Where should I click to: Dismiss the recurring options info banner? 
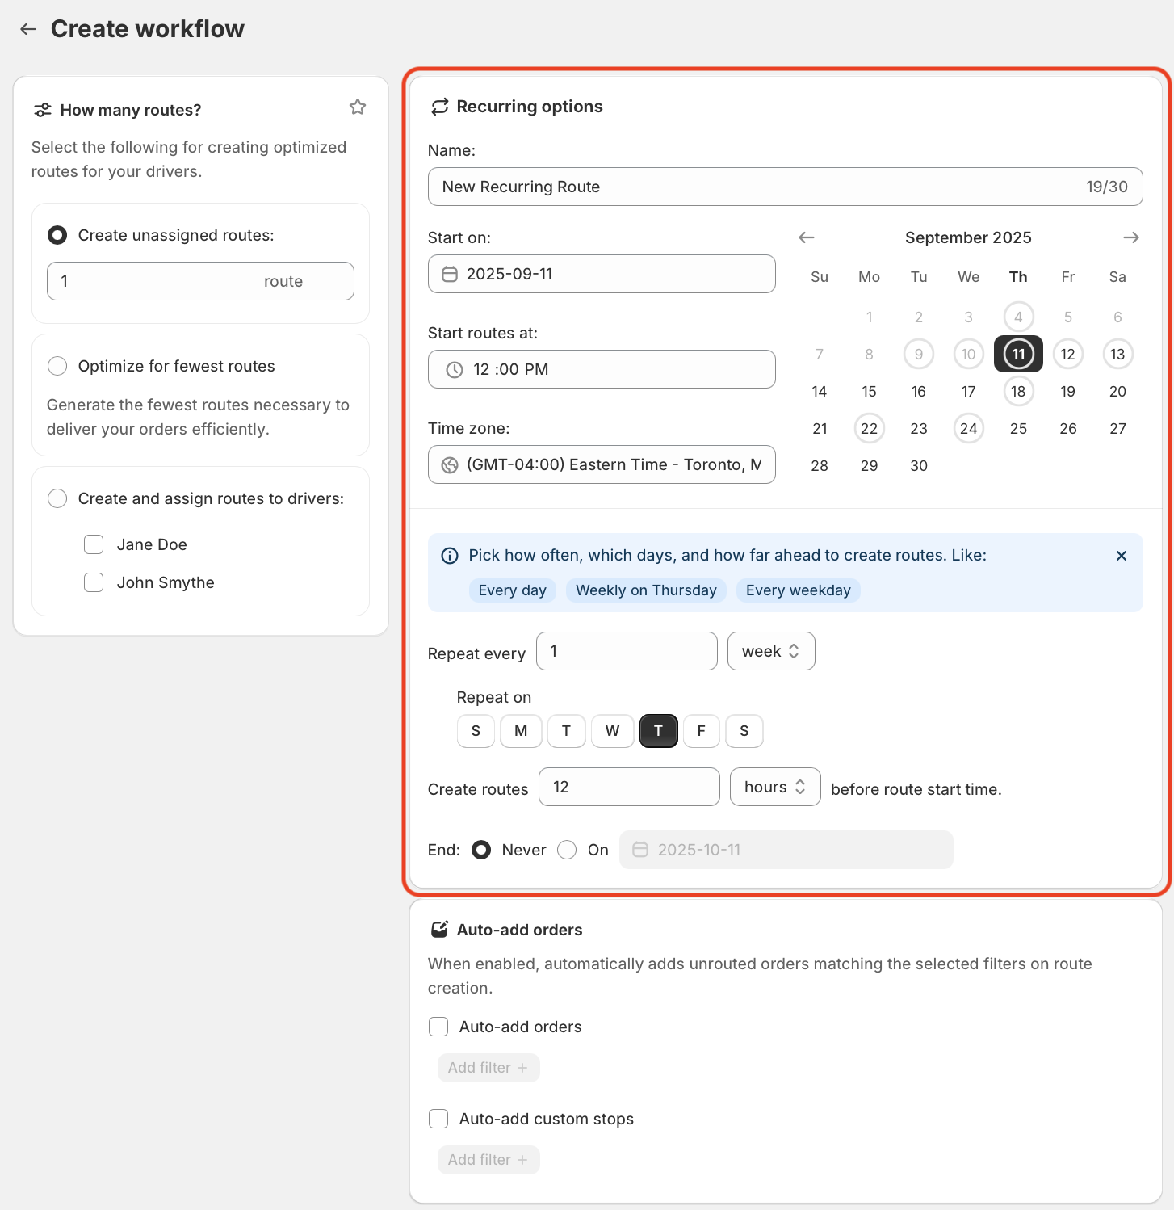(x=1122, y=556)
